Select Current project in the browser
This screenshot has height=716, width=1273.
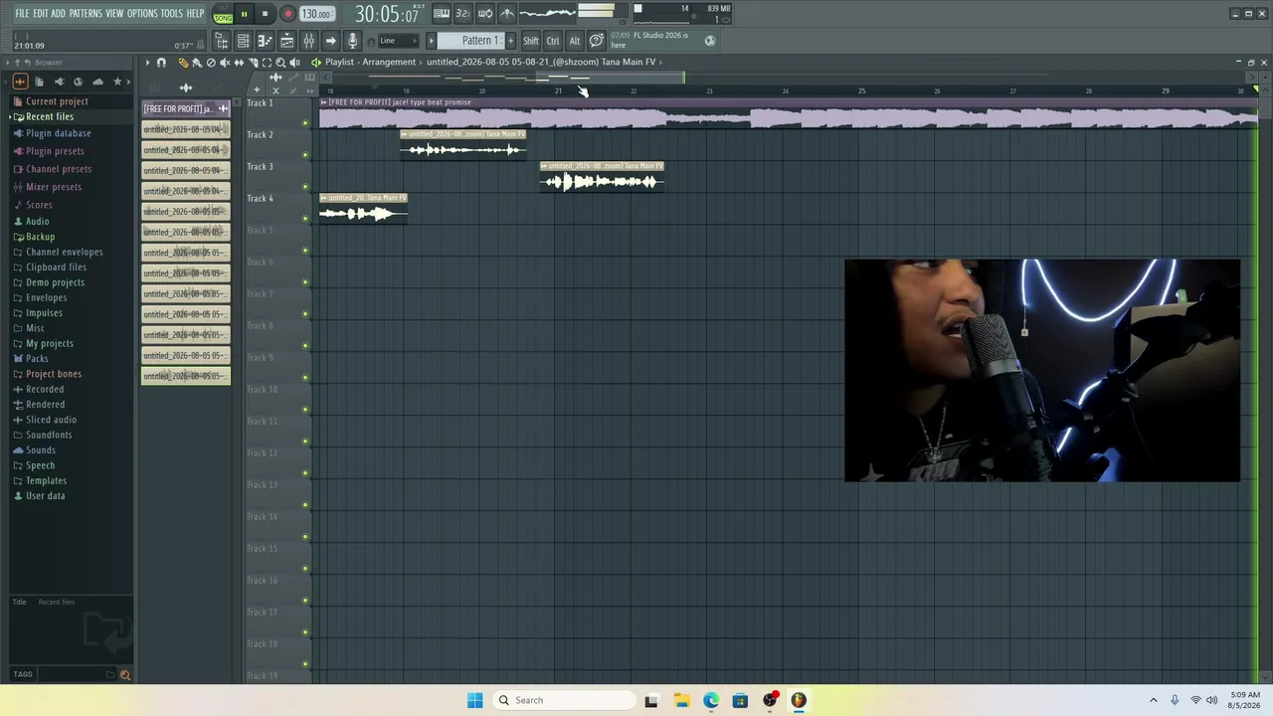(x=57, y=101)
